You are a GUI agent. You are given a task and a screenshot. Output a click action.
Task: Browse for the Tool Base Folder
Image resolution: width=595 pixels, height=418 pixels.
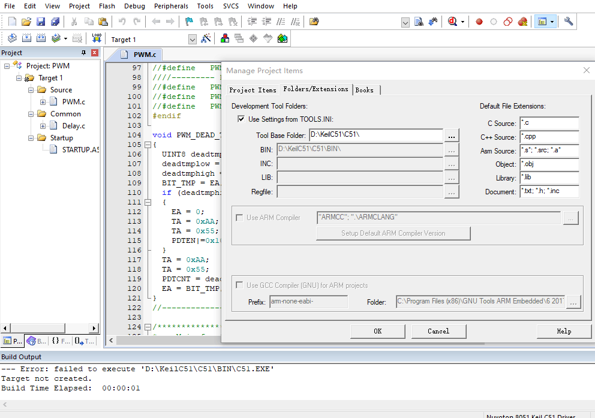[451, 136]
